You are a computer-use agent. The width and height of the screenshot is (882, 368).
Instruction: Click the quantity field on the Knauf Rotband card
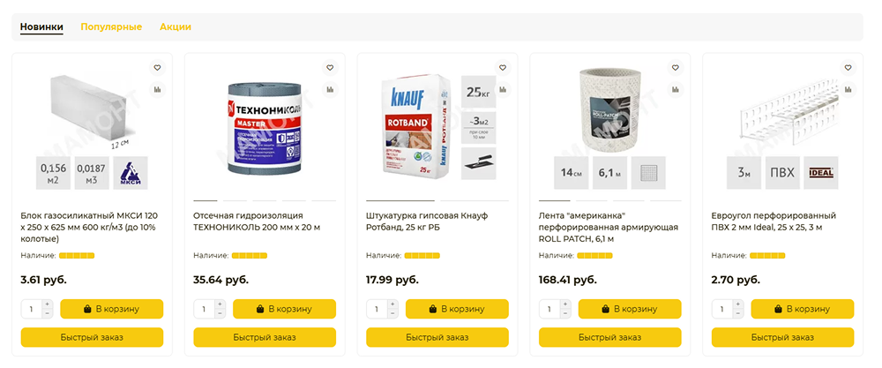(x=377, y=310)
